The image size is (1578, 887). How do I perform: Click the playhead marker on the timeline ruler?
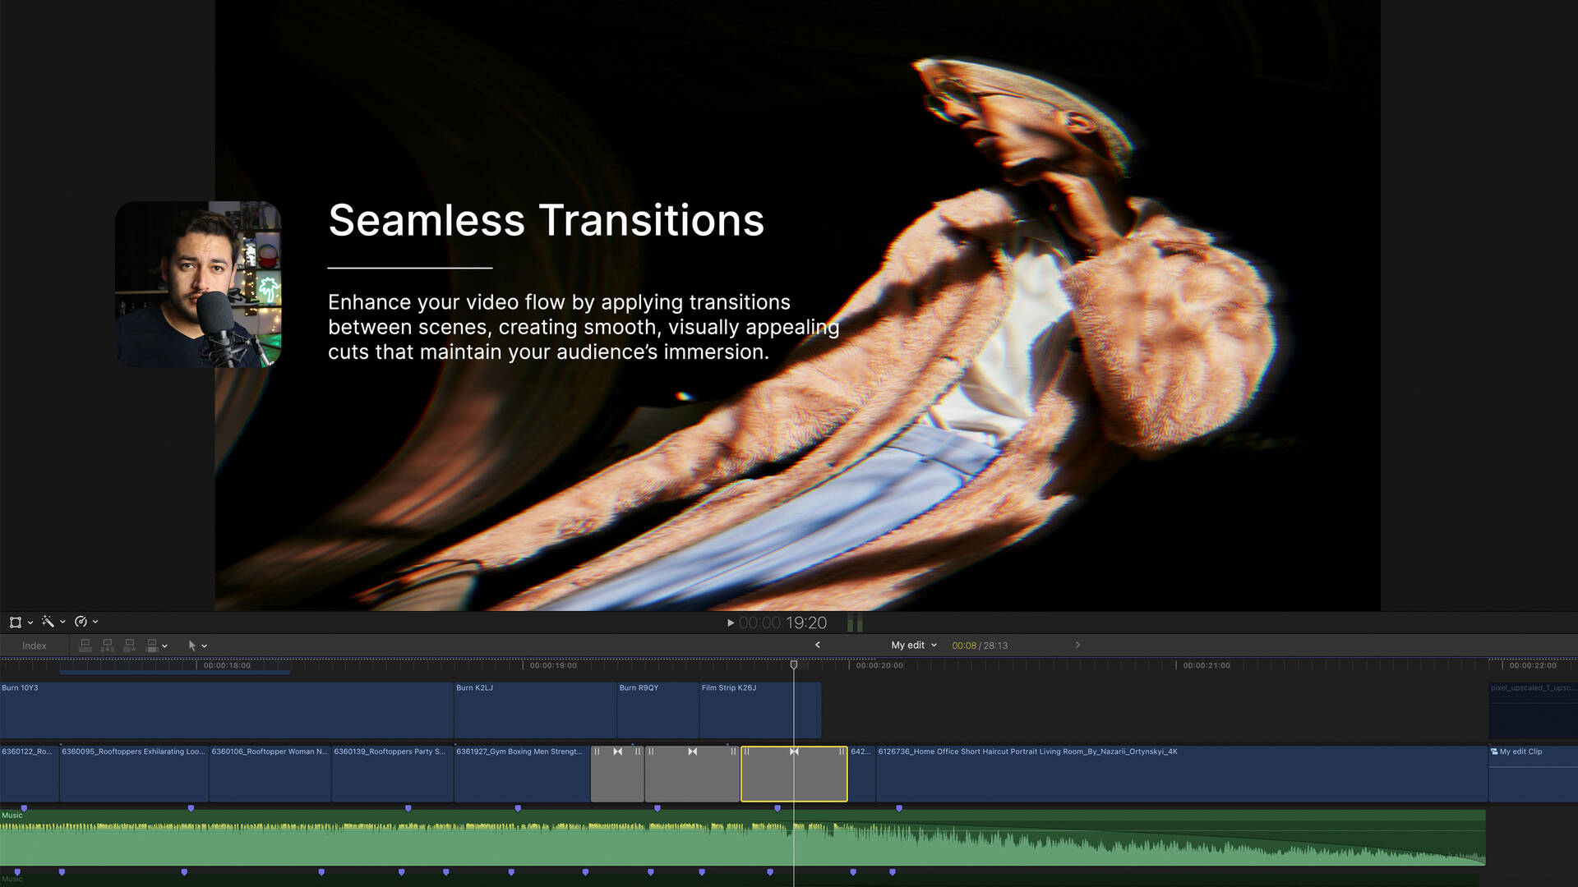(x=794, y=664)
